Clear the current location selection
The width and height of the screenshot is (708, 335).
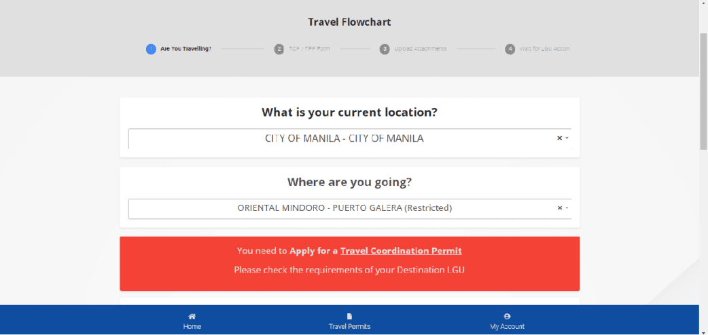click(559, 138)
